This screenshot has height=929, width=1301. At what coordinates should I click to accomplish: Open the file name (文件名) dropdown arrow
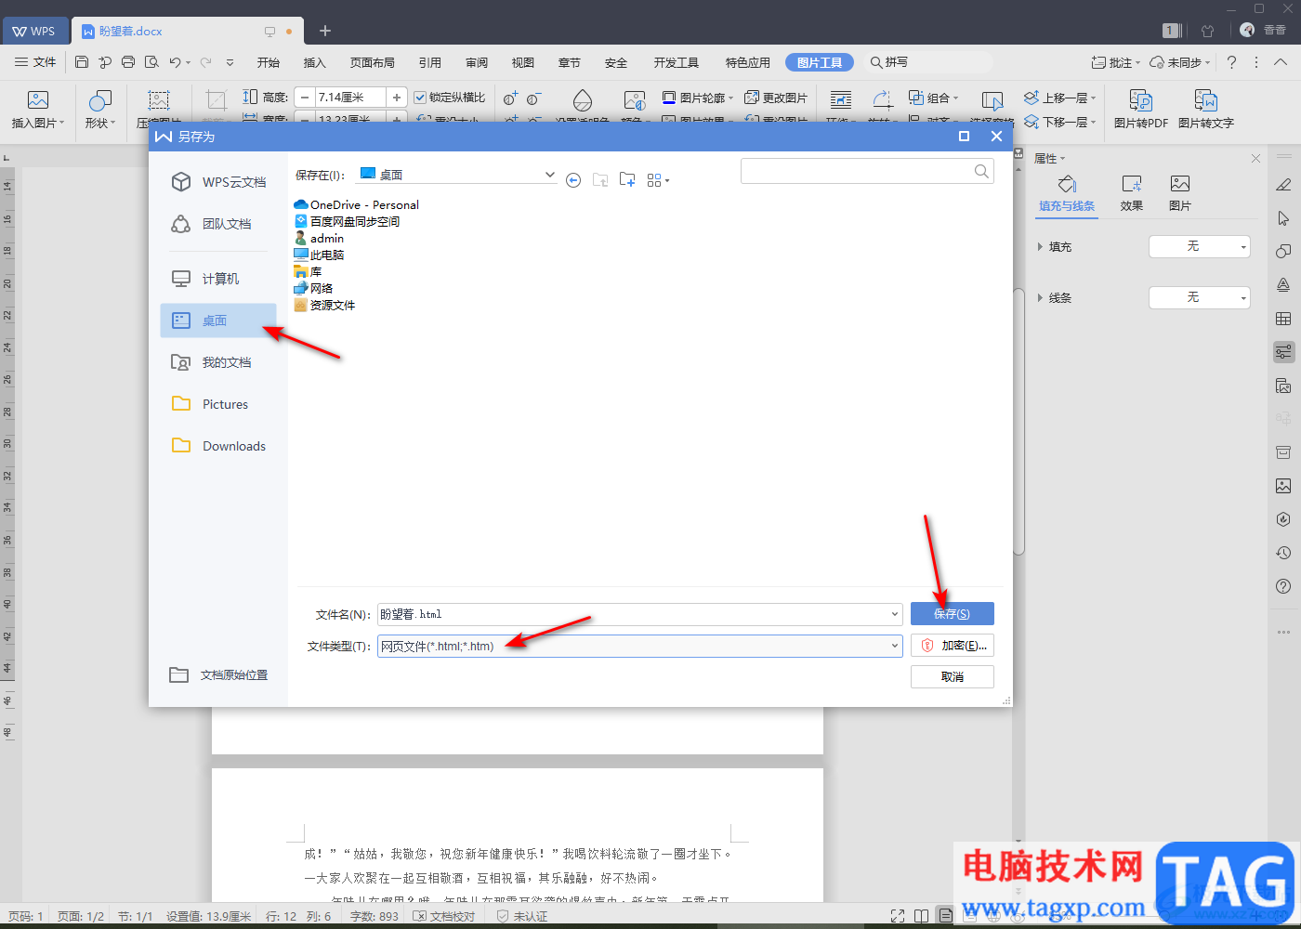(x=895, y=614)
